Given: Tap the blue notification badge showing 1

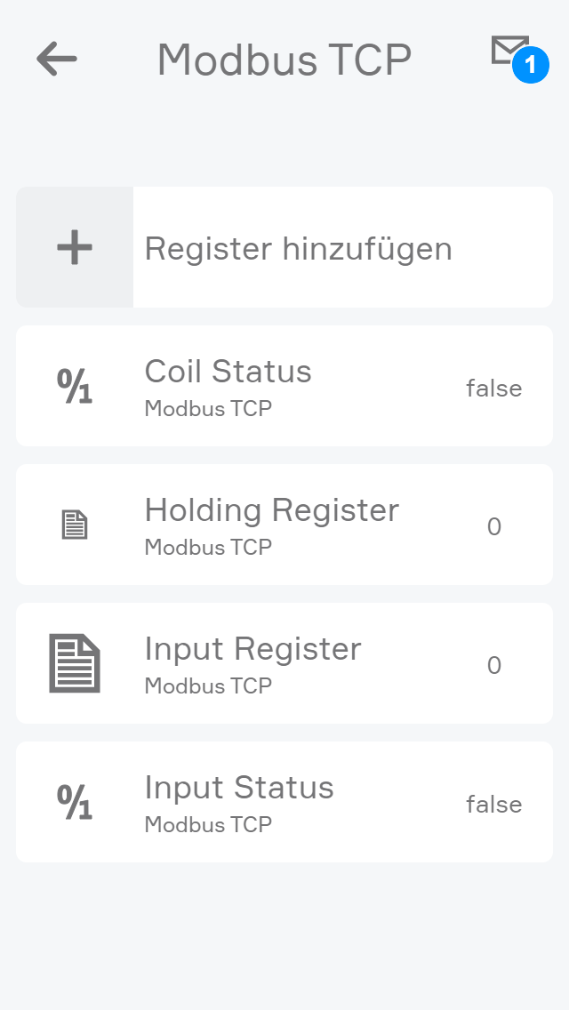Looking at the screenshot, I should 530,66.
